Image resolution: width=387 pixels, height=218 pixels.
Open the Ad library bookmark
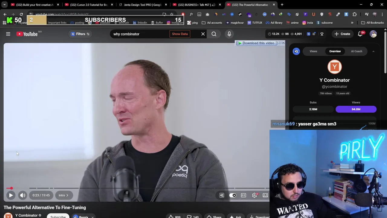click(274, 23)
